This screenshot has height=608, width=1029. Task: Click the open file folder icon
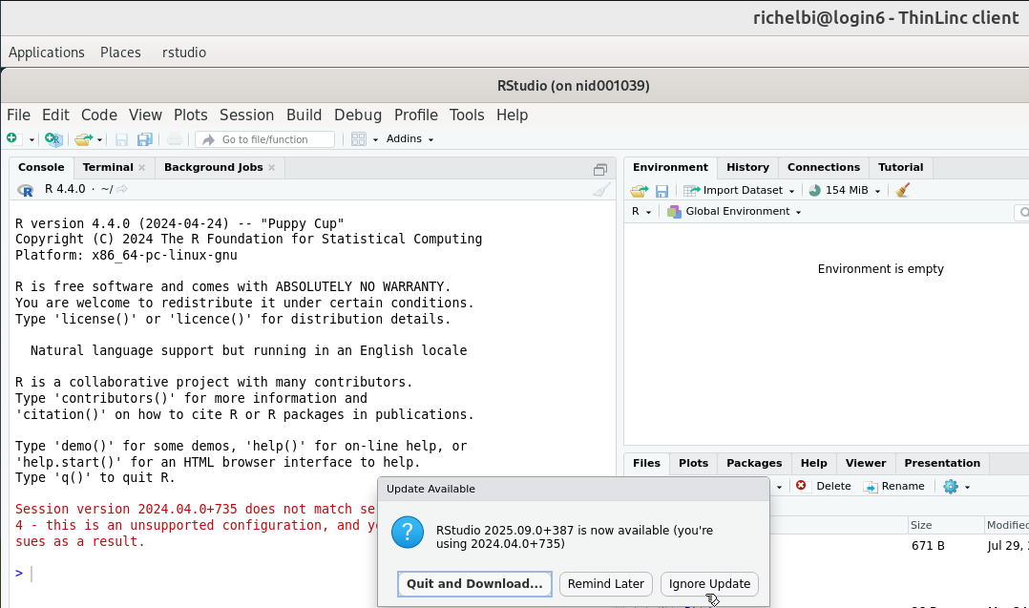83,139
